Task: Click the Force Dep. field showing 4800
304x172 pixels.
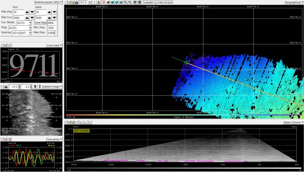Action: (51, 23)
